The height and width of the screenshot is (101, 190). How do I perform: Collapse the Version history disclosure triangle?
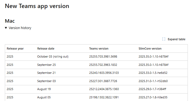(6, 28)
